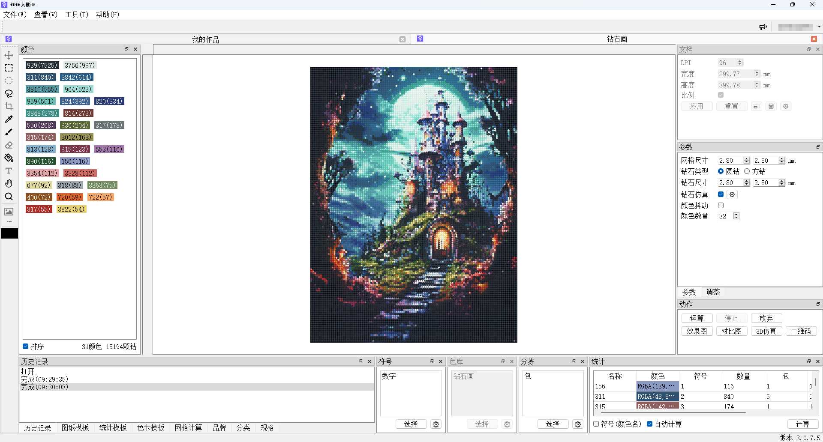Screen dimensions: 823x442
Task: Enable the 颜色抖动 checkbox
Action: pos(721,206)
